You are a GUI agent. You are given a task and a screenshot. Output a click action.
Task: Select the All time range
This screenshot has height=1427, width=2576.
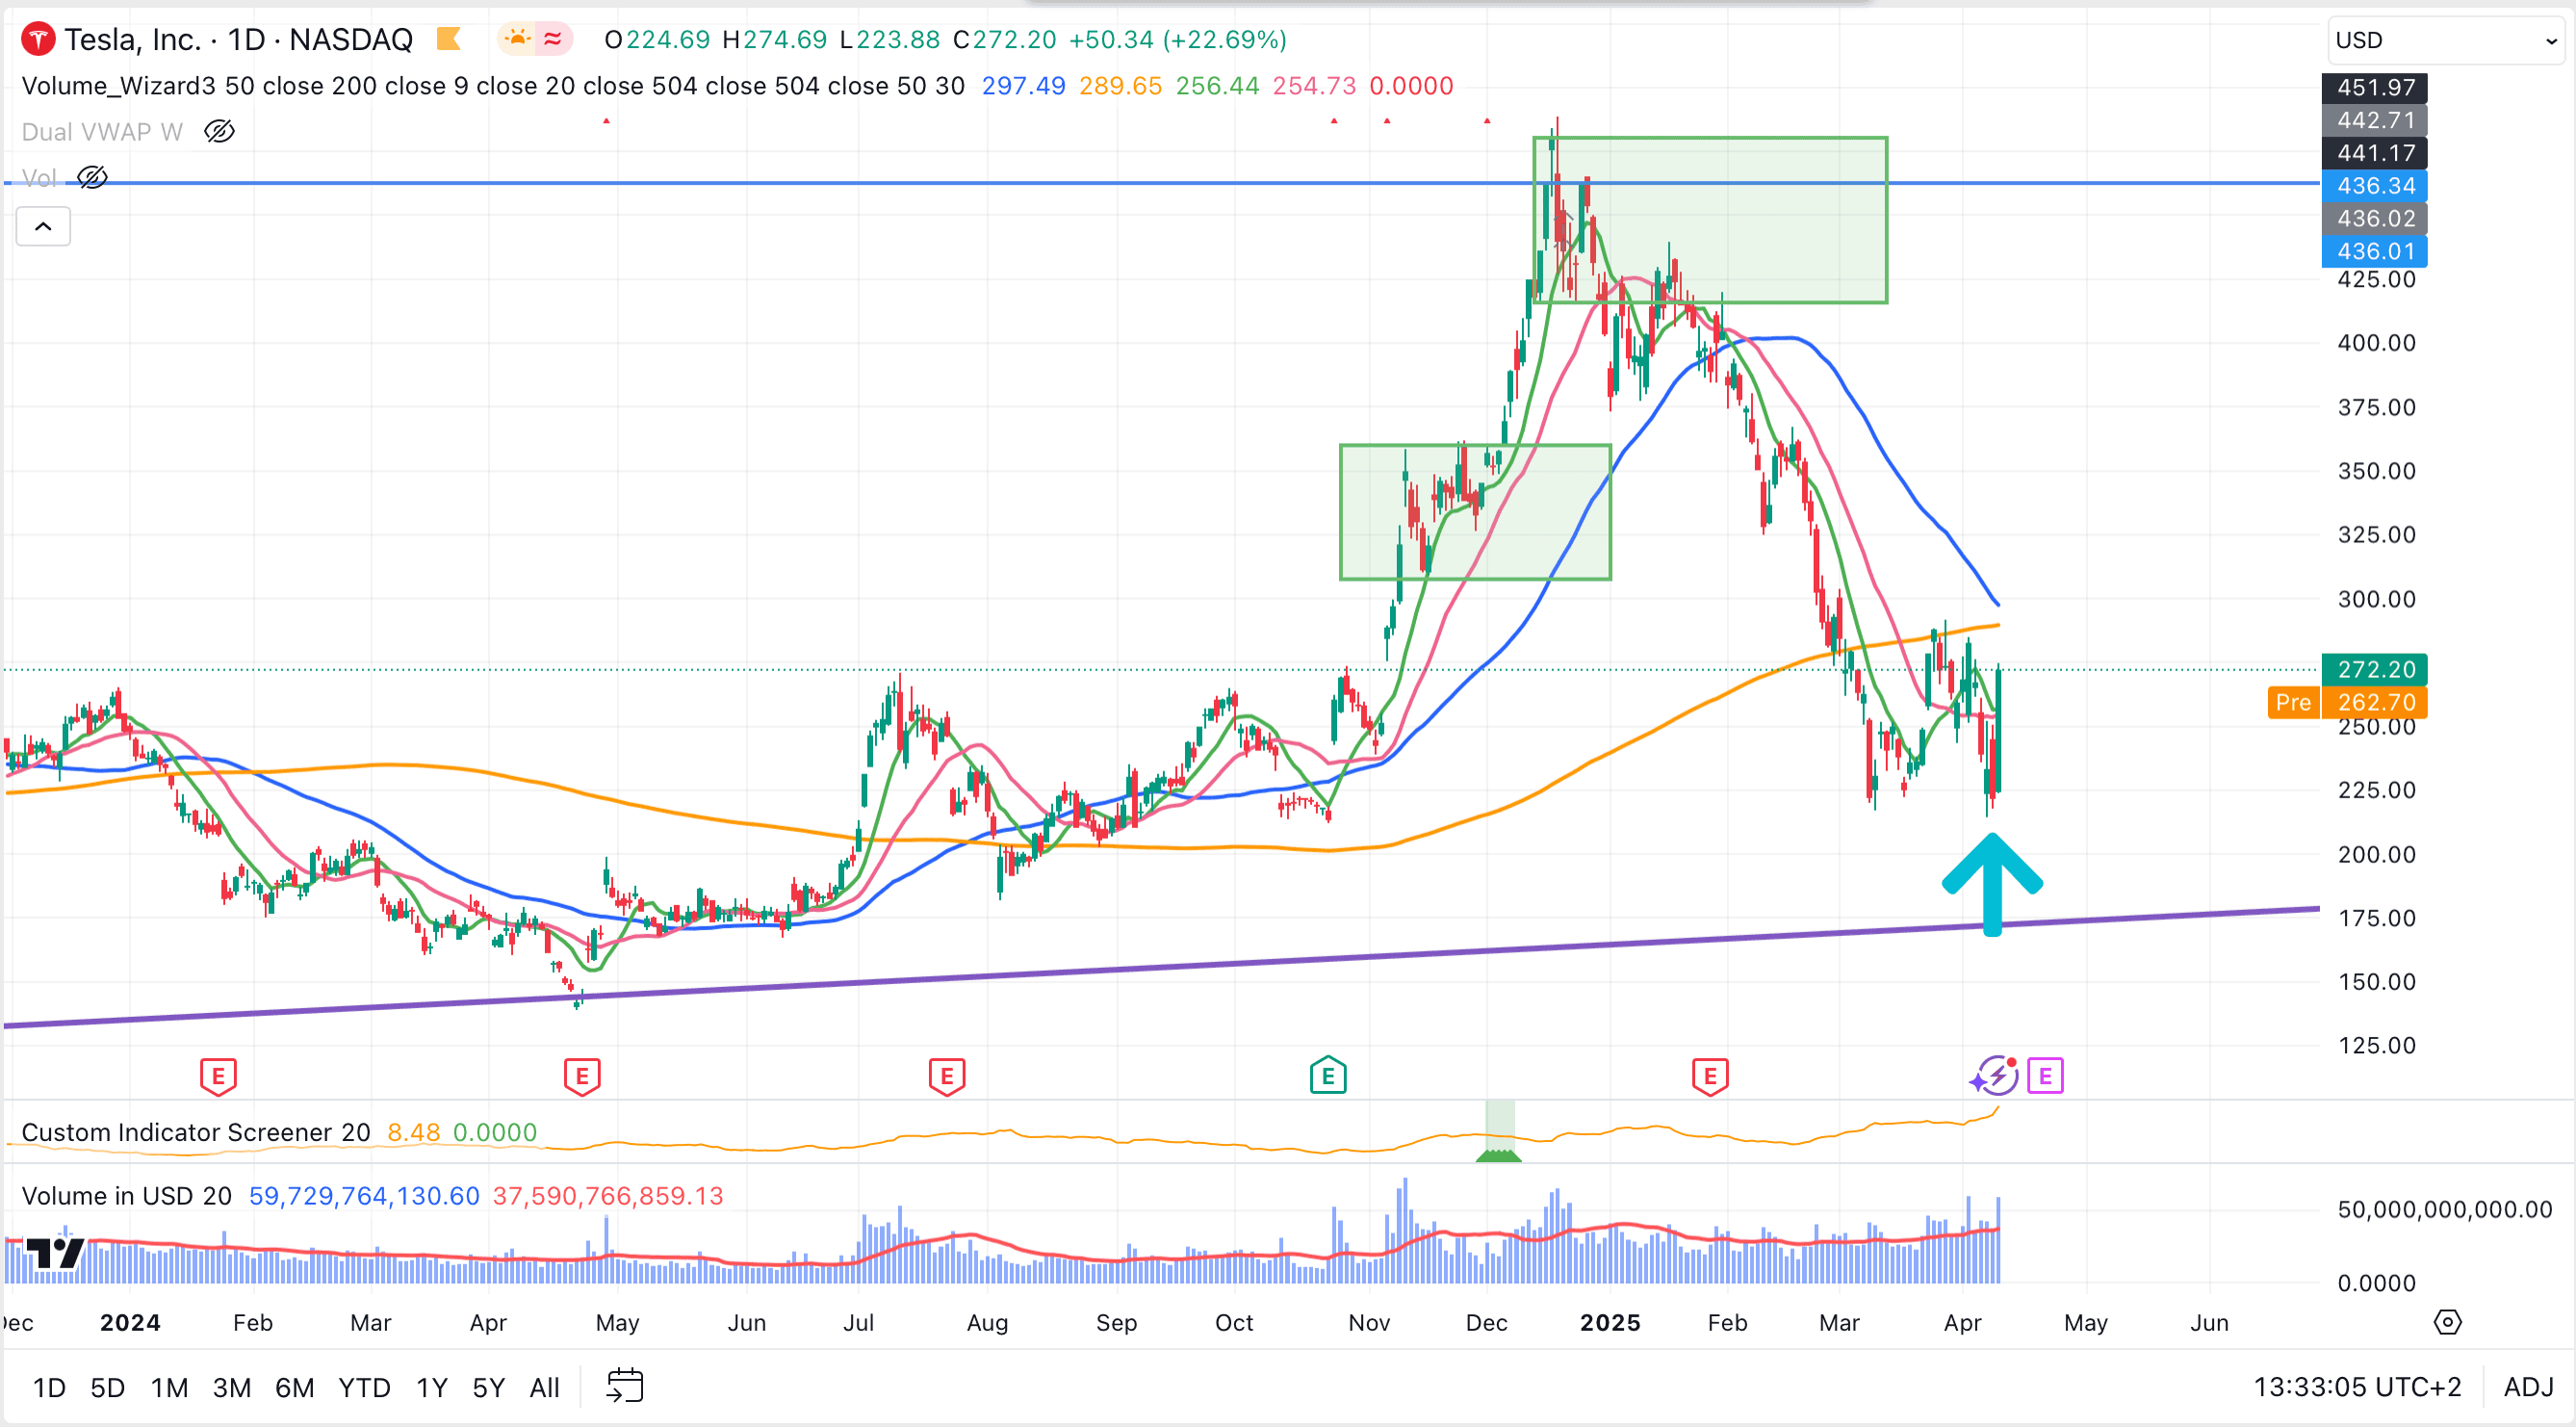[544, 1388]
